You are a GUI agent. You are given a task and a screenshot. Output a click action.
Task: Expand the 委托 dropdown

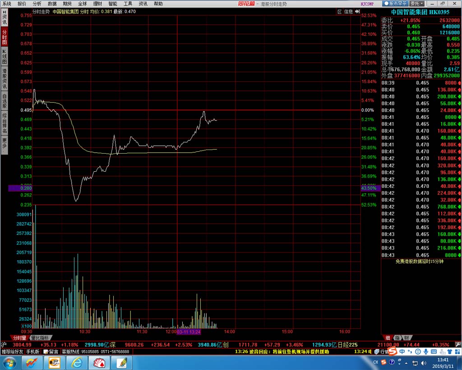(x=417, y=4)
